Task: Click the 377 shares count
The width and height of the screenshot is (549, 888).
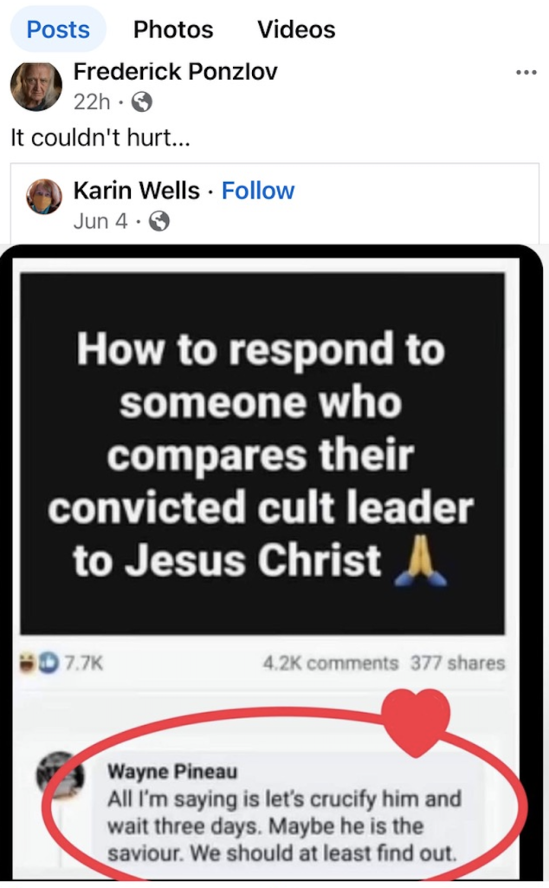Action: click(457, 663)
